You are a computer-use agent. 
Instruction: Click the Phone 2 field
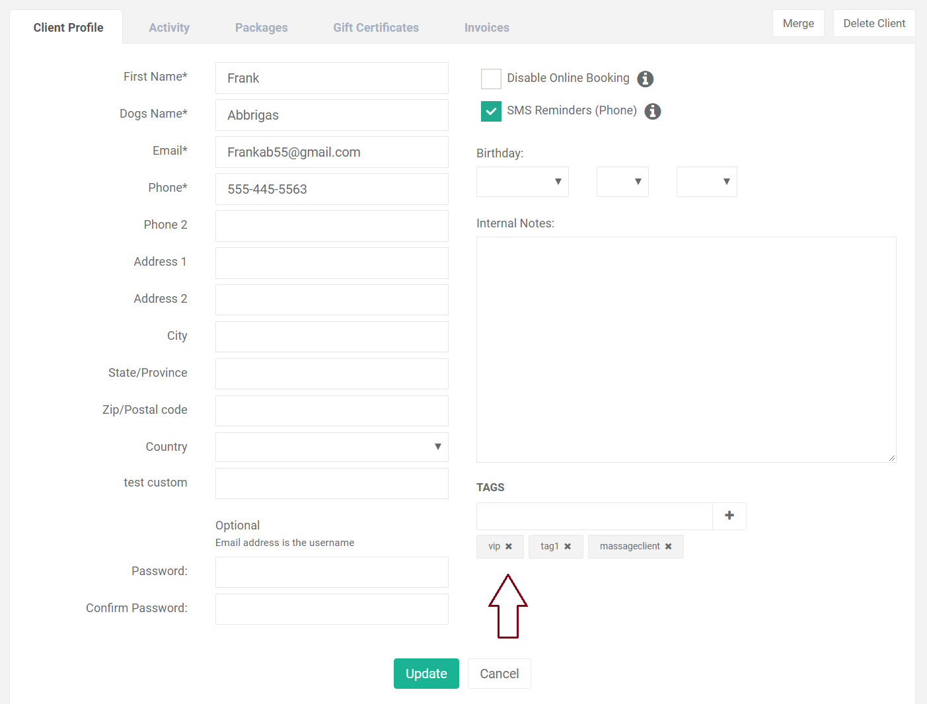(x=332, y=226)
